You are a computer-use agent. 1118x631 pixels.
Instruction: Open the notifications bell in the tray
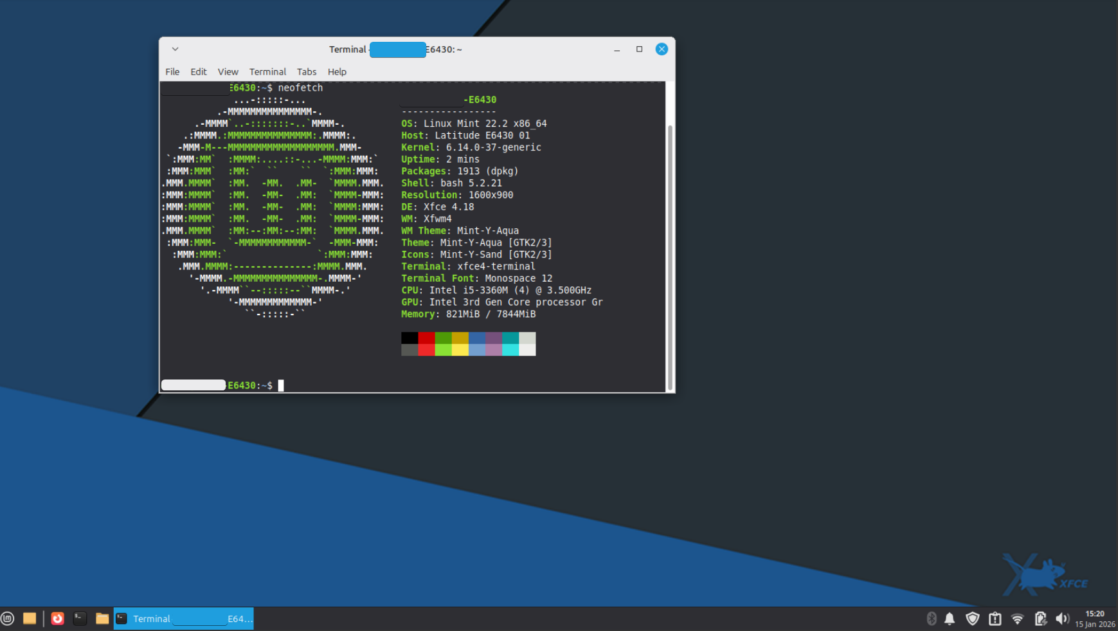click(950, 619)
